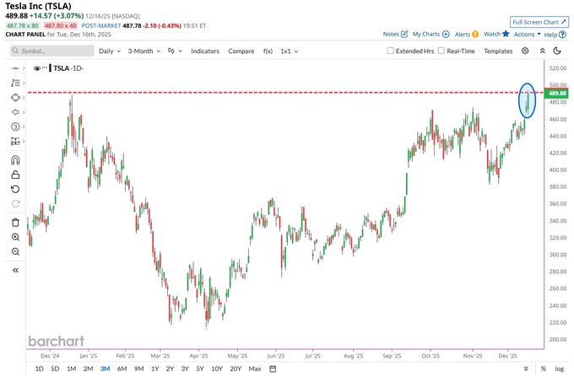This screenshot has width=574, height=376.
Task: Select the 2Y time range
Action: [170, 368]
